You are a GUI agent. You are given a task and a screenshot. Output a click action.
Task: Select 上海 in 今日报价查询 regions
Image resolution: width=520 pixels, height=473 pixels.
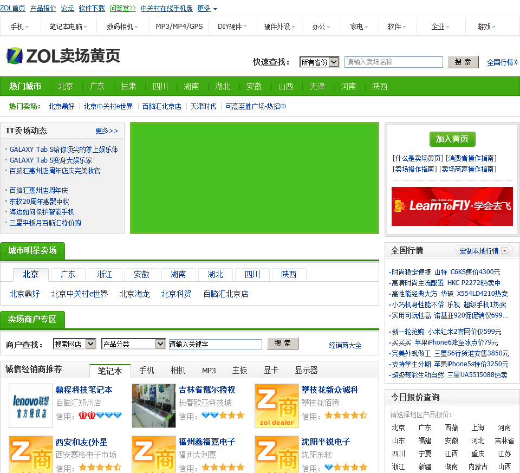pyautogui.click(x=478, y=427)
